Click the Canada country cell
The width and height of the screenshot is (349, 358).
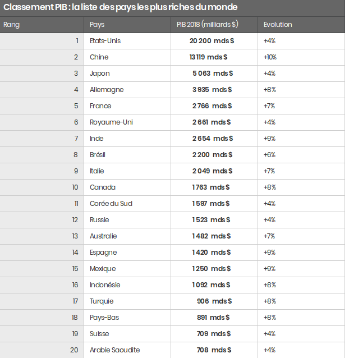tap(103, 187)
